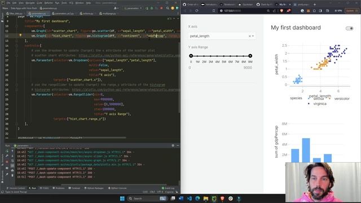Click the left handle of Y axis range slider

click(191, 56)
